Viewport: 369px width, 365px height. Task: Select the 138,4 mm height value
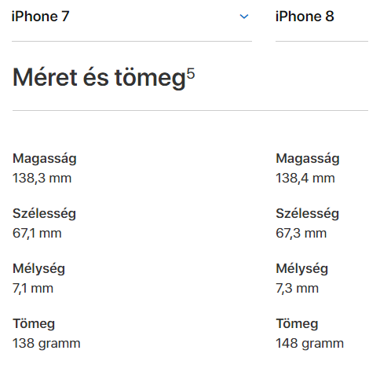coord(305,179)
